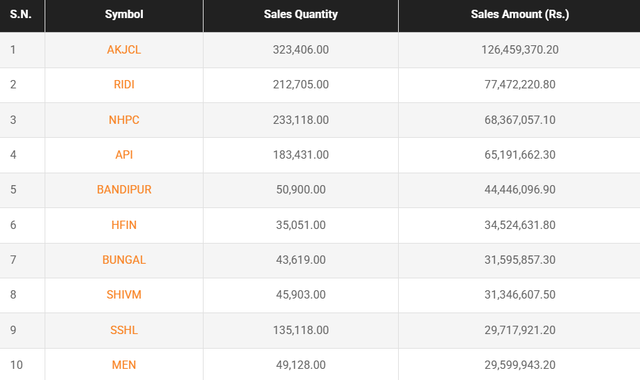Screen dimensions: 640x380
Task: Open the RIDI symbol link
Action: (123, 85)
